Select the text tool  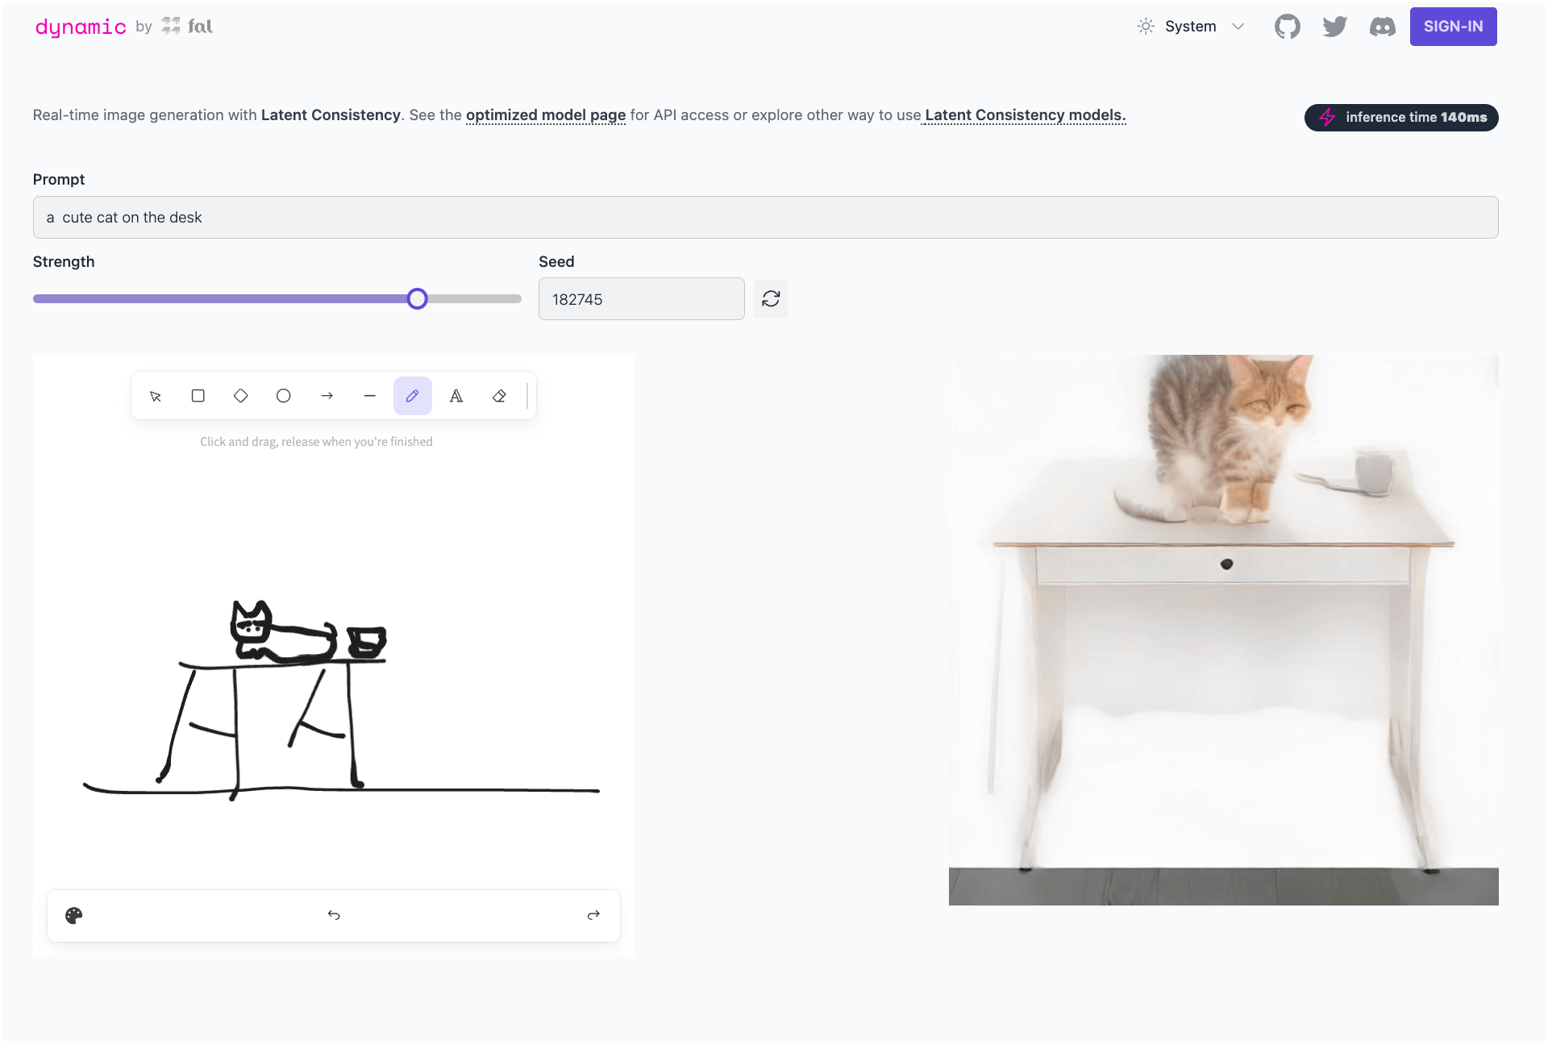[x=456, y=396]
